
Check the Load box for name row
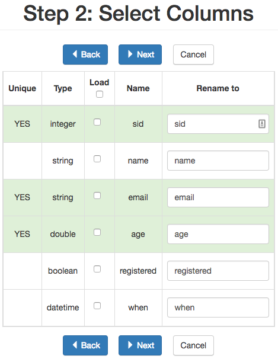97,159
